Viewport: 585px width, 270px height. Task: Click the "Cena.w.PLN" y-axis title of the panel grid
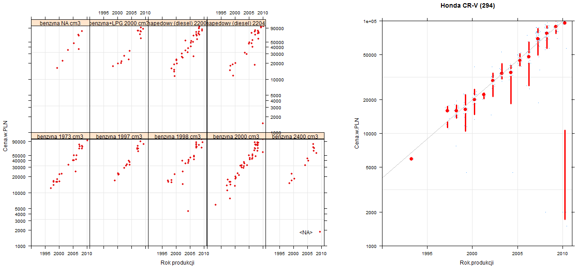point(6,136)
